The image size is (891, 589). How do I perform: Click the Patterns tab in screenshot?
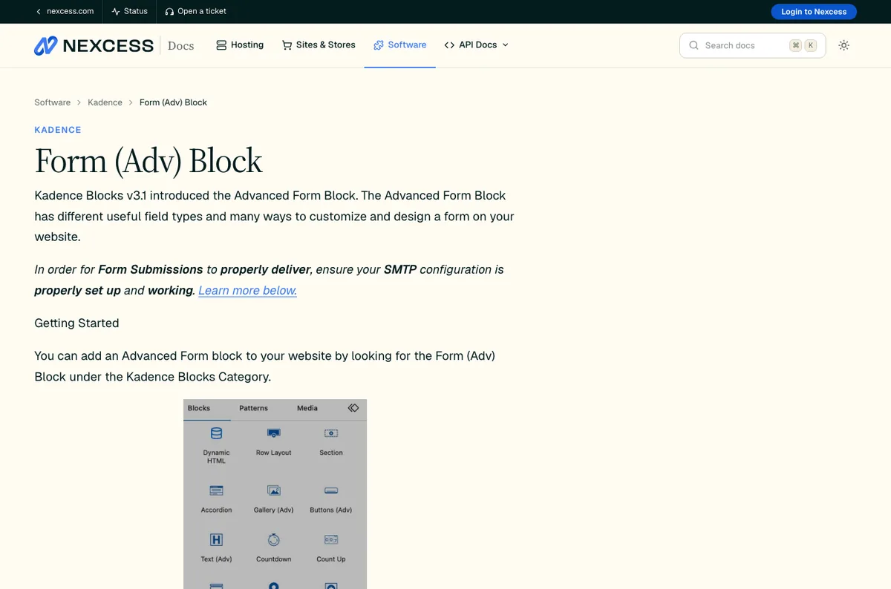(253, 408)
